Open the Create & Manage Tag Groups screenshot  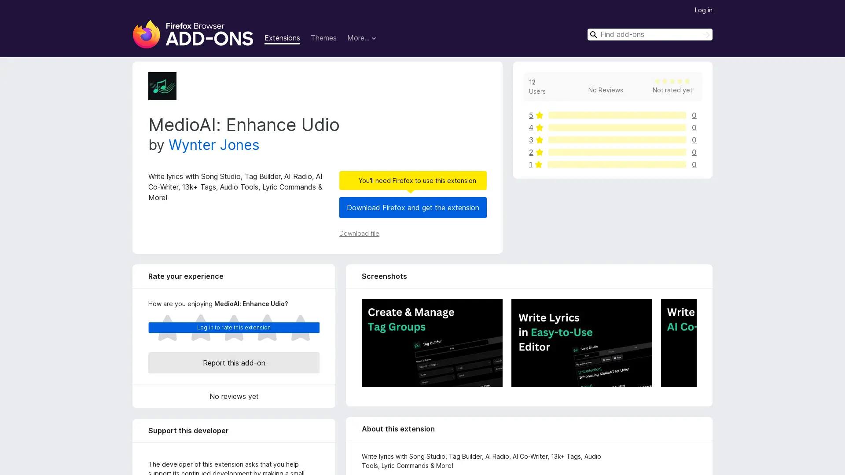pyautogui.click(x=432, y=343)
